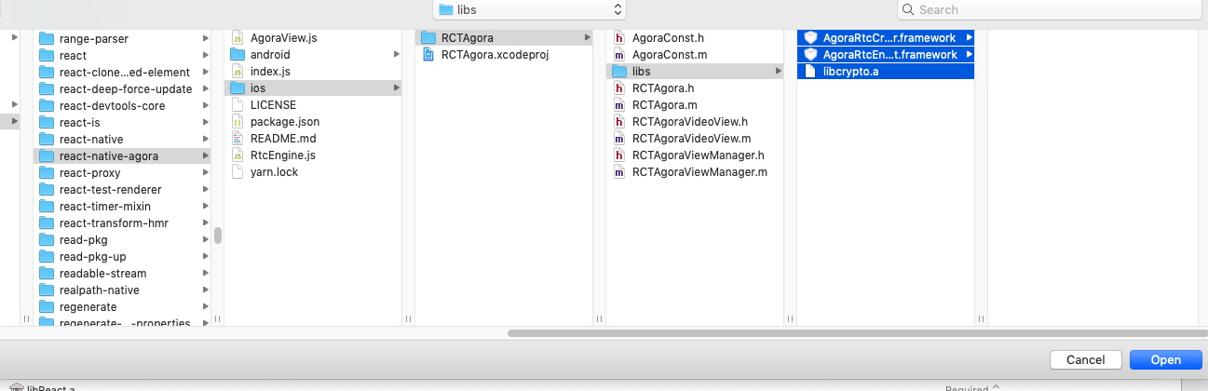Click the ios folder icon
This screenshot has width=1208, height=391.
click(x=238, y=88)
